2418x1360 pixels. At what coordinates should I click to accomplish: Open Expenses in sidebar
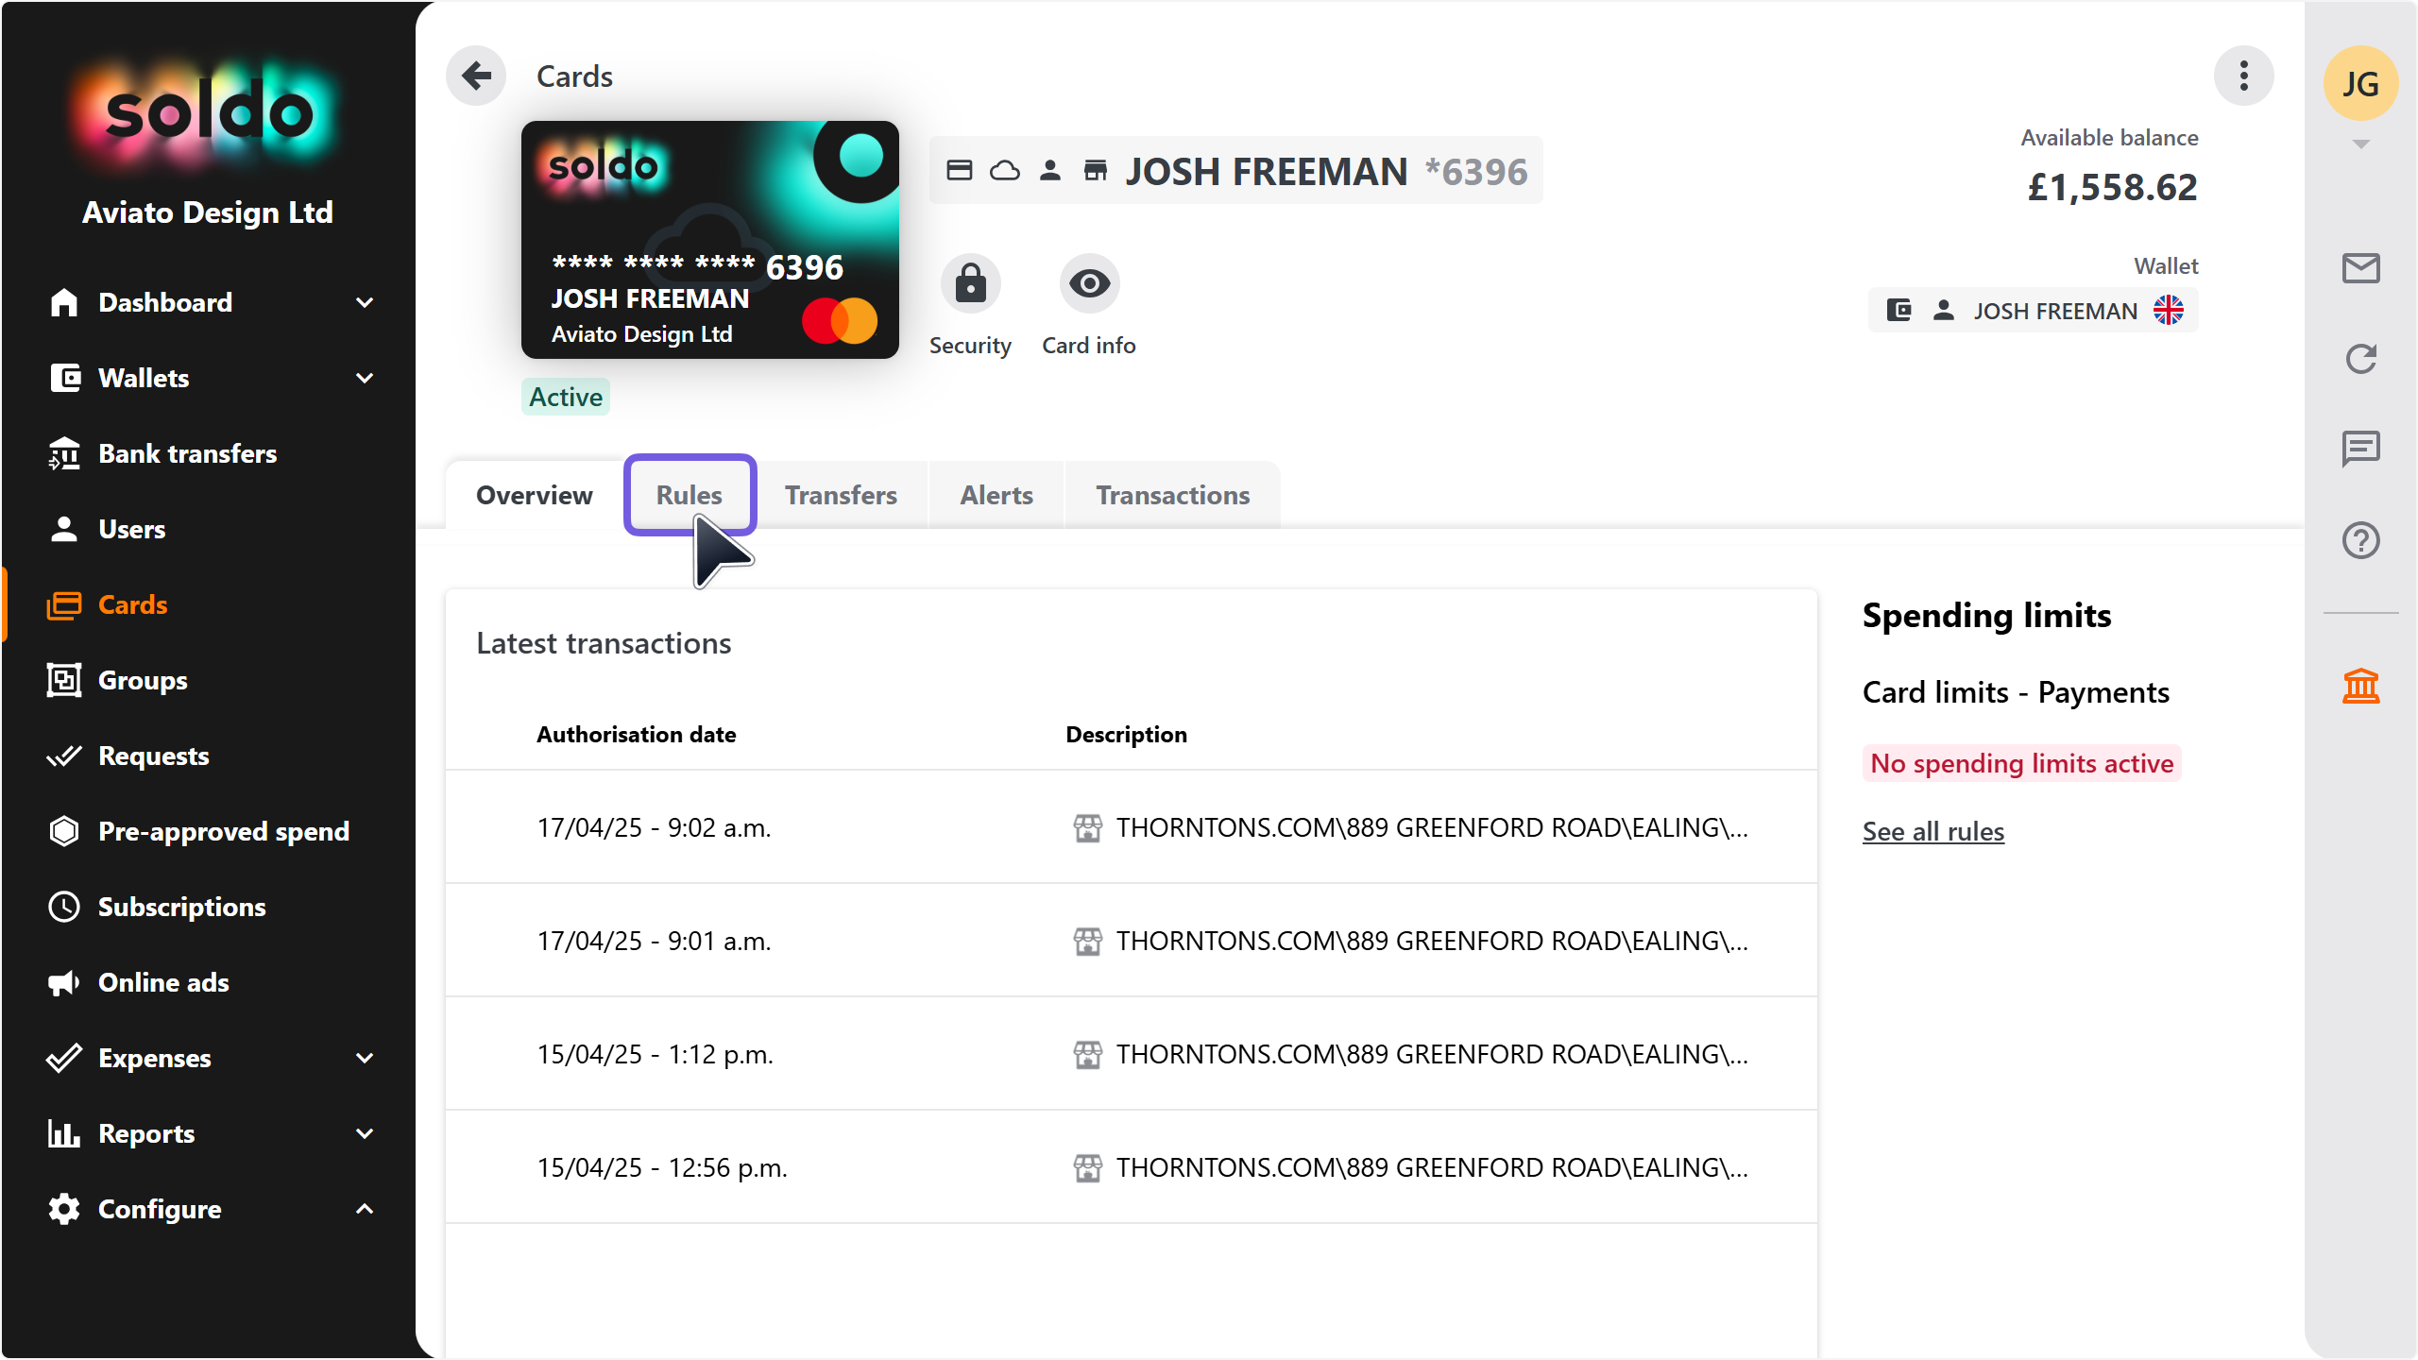click(x=154, y=1058)
